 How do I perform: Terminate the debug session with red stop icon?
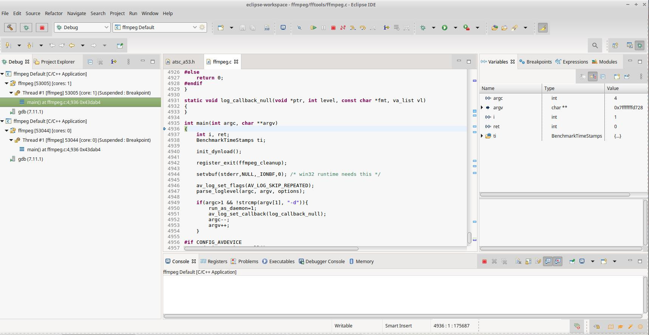point(333,28)
